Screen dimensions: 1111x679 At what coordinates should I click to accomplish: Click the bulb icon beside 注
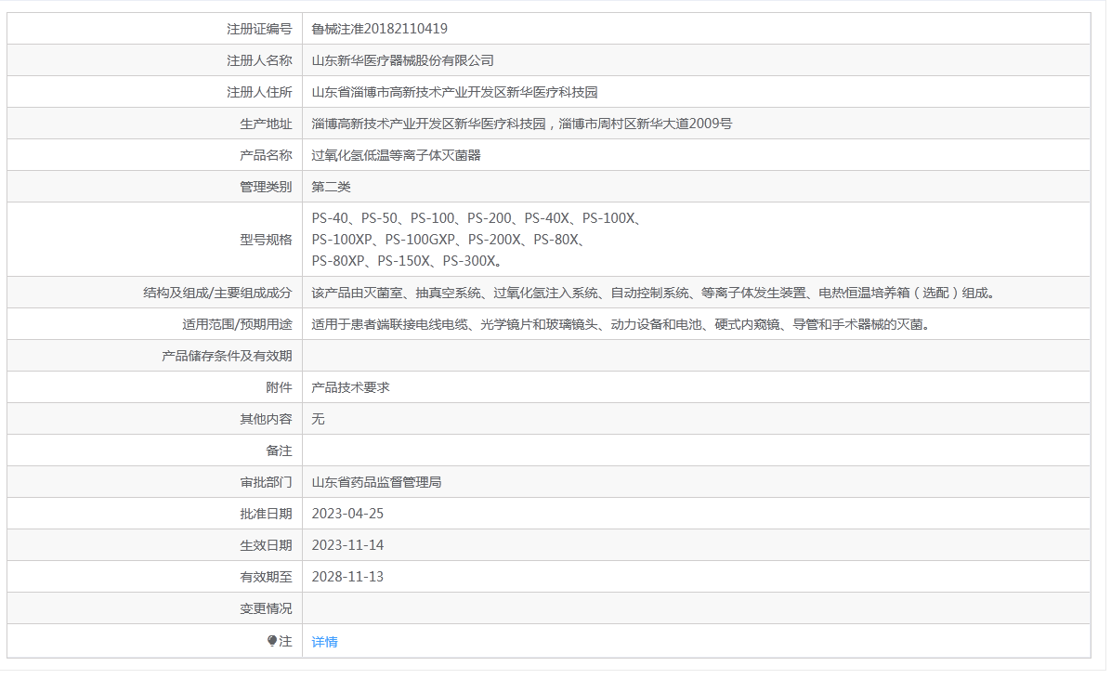pyautogui.click(x=272, y=641)
